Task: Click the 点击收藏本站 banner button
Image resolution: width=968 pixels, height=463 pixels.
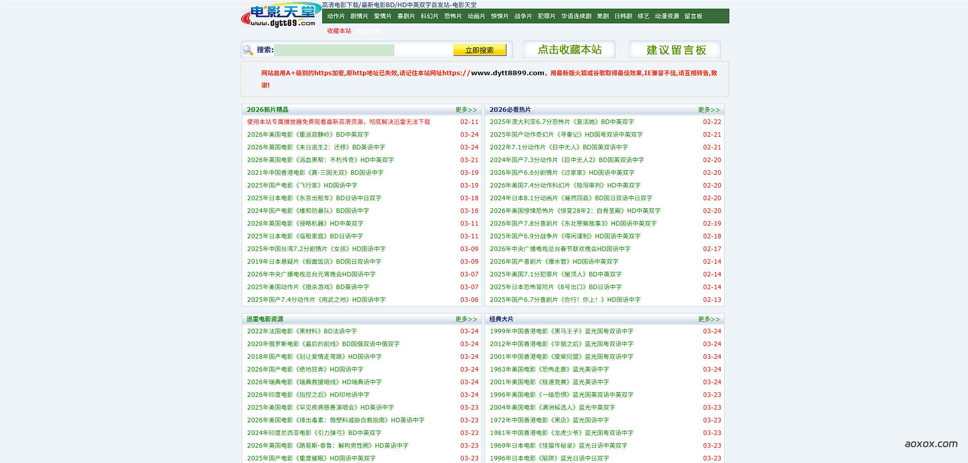Action: 569,50
